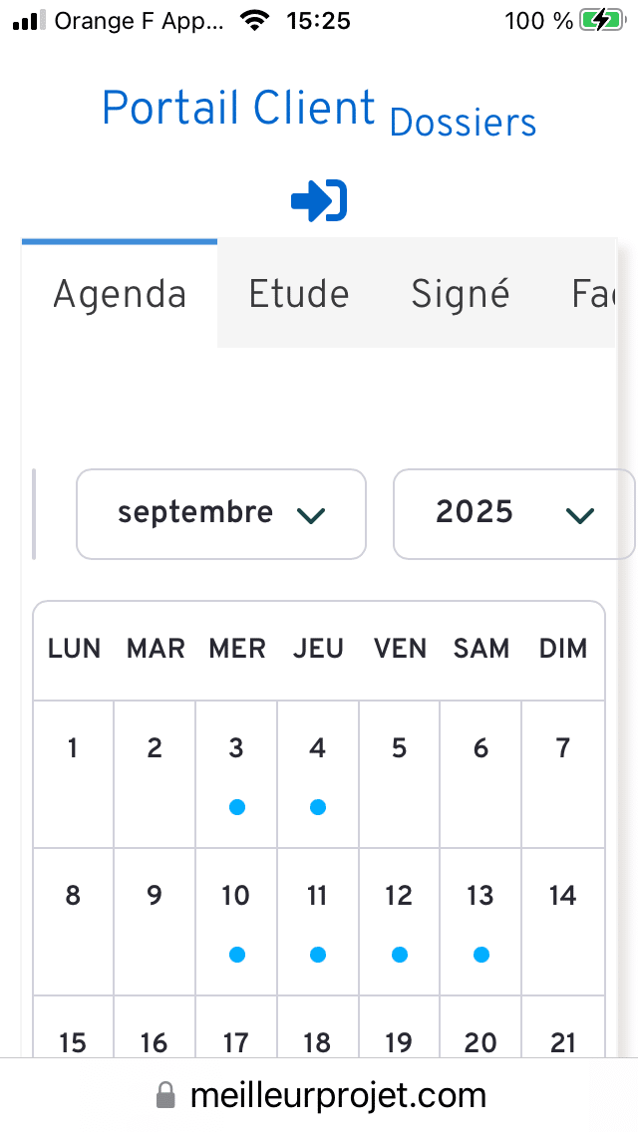Tap the blue event dot on September 11

(318, 955)
